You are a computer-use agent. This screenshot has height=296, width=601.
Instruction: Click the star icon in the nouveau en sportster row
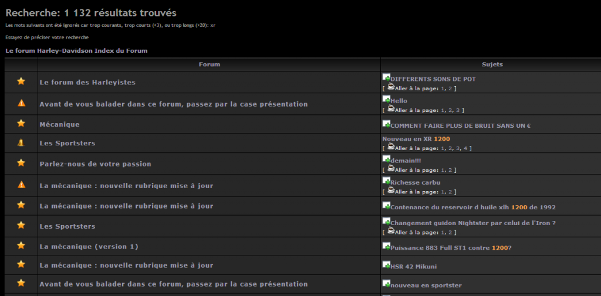pyautogui.click(x=21, y=283)
